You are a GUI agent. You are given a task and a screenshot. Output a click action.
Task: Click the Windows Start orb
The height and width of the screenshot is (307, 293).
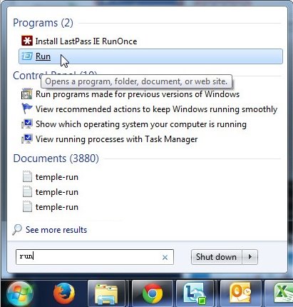click(20, 294)
